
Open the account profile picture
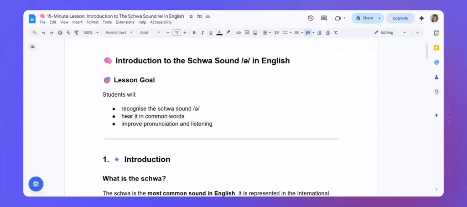(434, 18)
